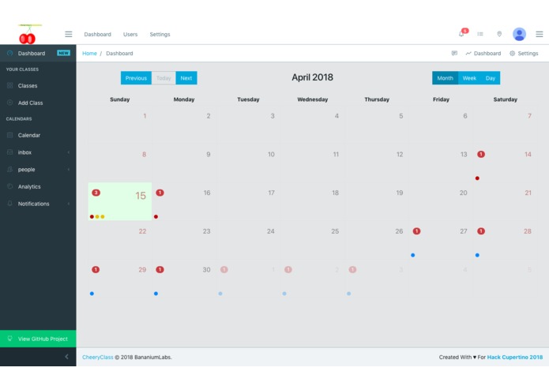Click the red event dot on April 14
Viewport: 549px width, 390px height.
[477, 178]
